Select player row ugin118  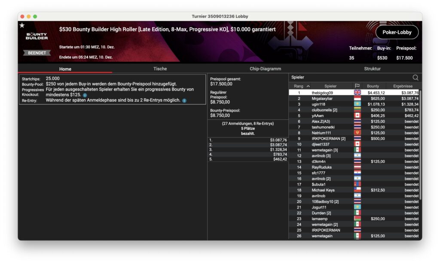click(354, 104)
